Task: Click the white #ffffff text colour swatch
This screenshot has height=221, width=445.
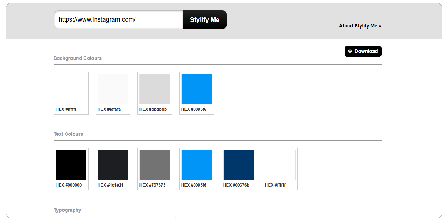Action: pos(280,165)
